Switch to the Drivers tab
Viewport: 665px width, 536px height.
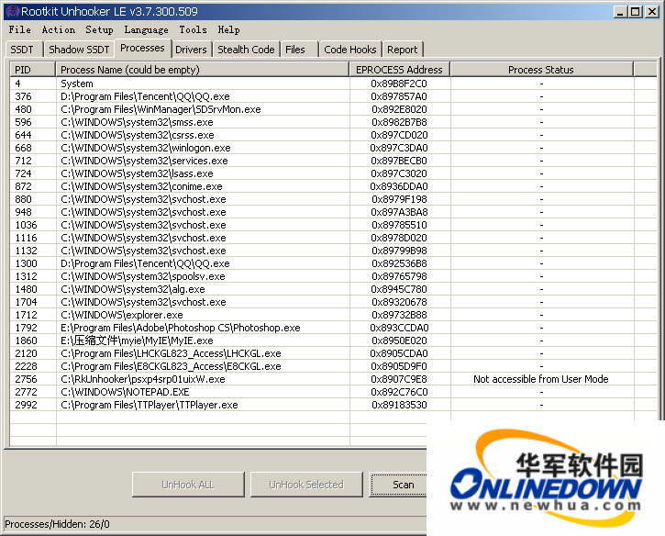192,50
